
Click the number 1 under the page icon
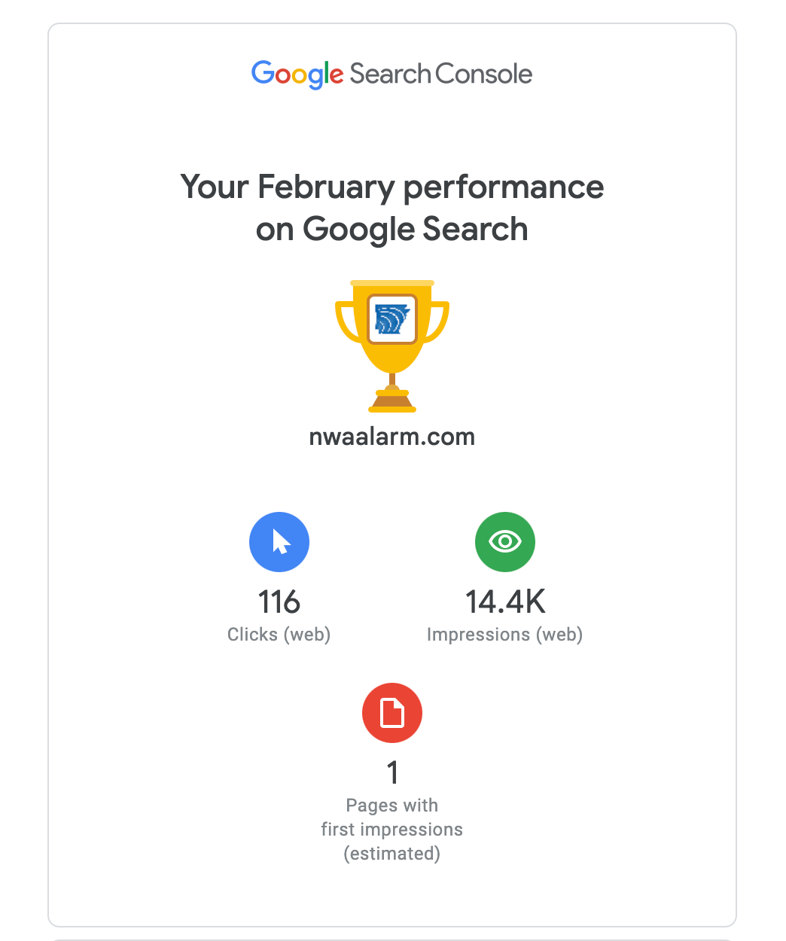click(392, 773)
